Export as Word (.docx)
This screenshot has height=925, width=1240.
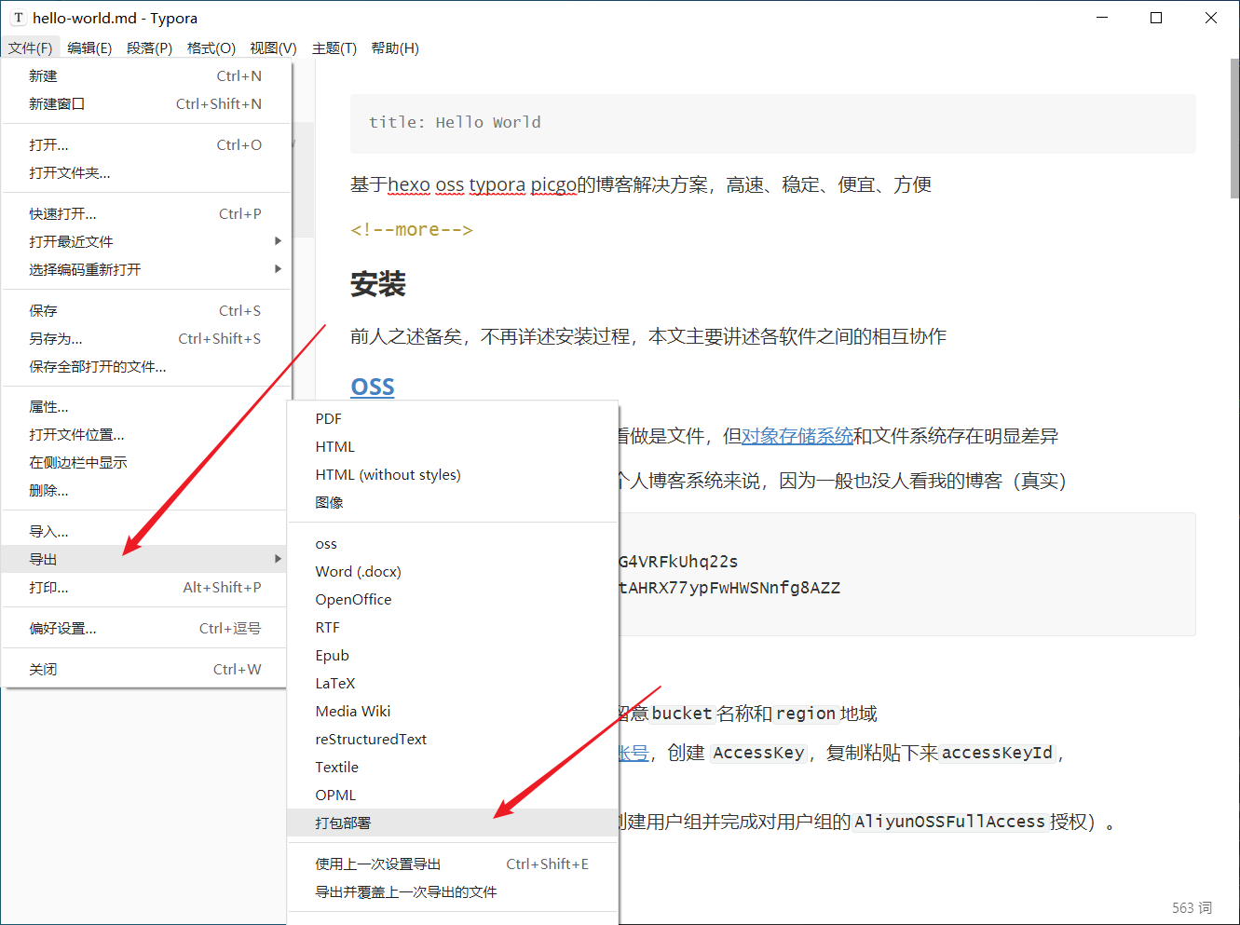click(358, 572)
